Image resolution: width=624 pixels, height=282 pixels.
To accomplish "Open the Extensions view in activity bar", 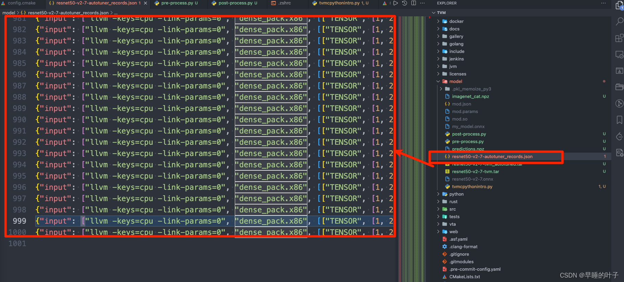I will pyautogui.click(x=619, y=38).
